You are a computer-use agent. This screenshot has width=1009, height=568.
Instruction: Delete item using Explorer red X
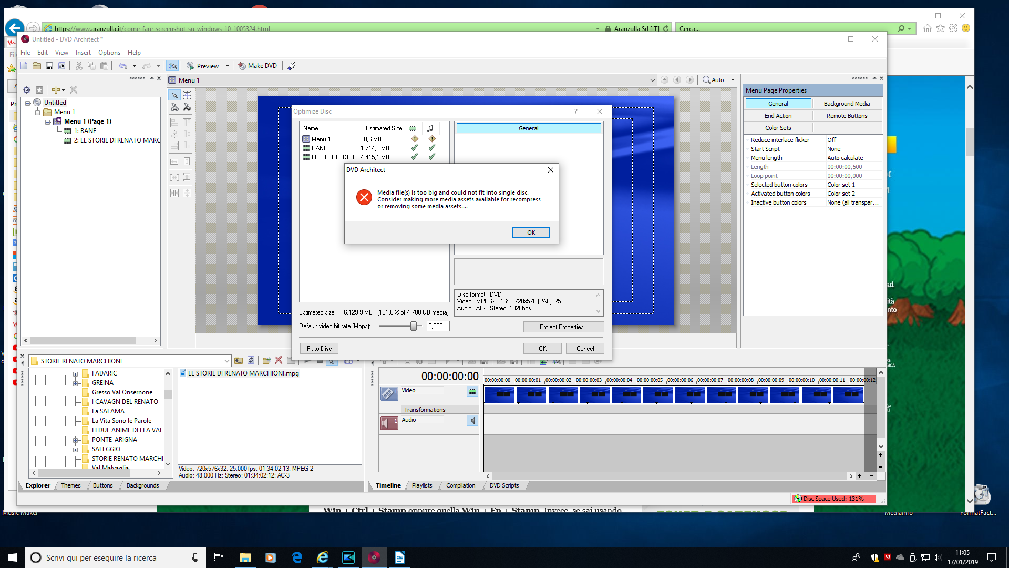click(279, 360)
